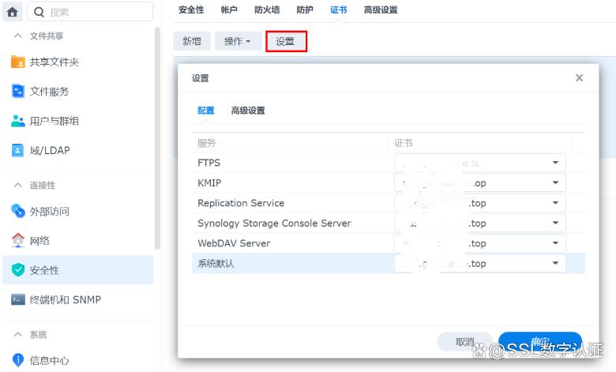616x372 pixels.
Task: Confirm with the 确定 button
Action: click(540, 342)
